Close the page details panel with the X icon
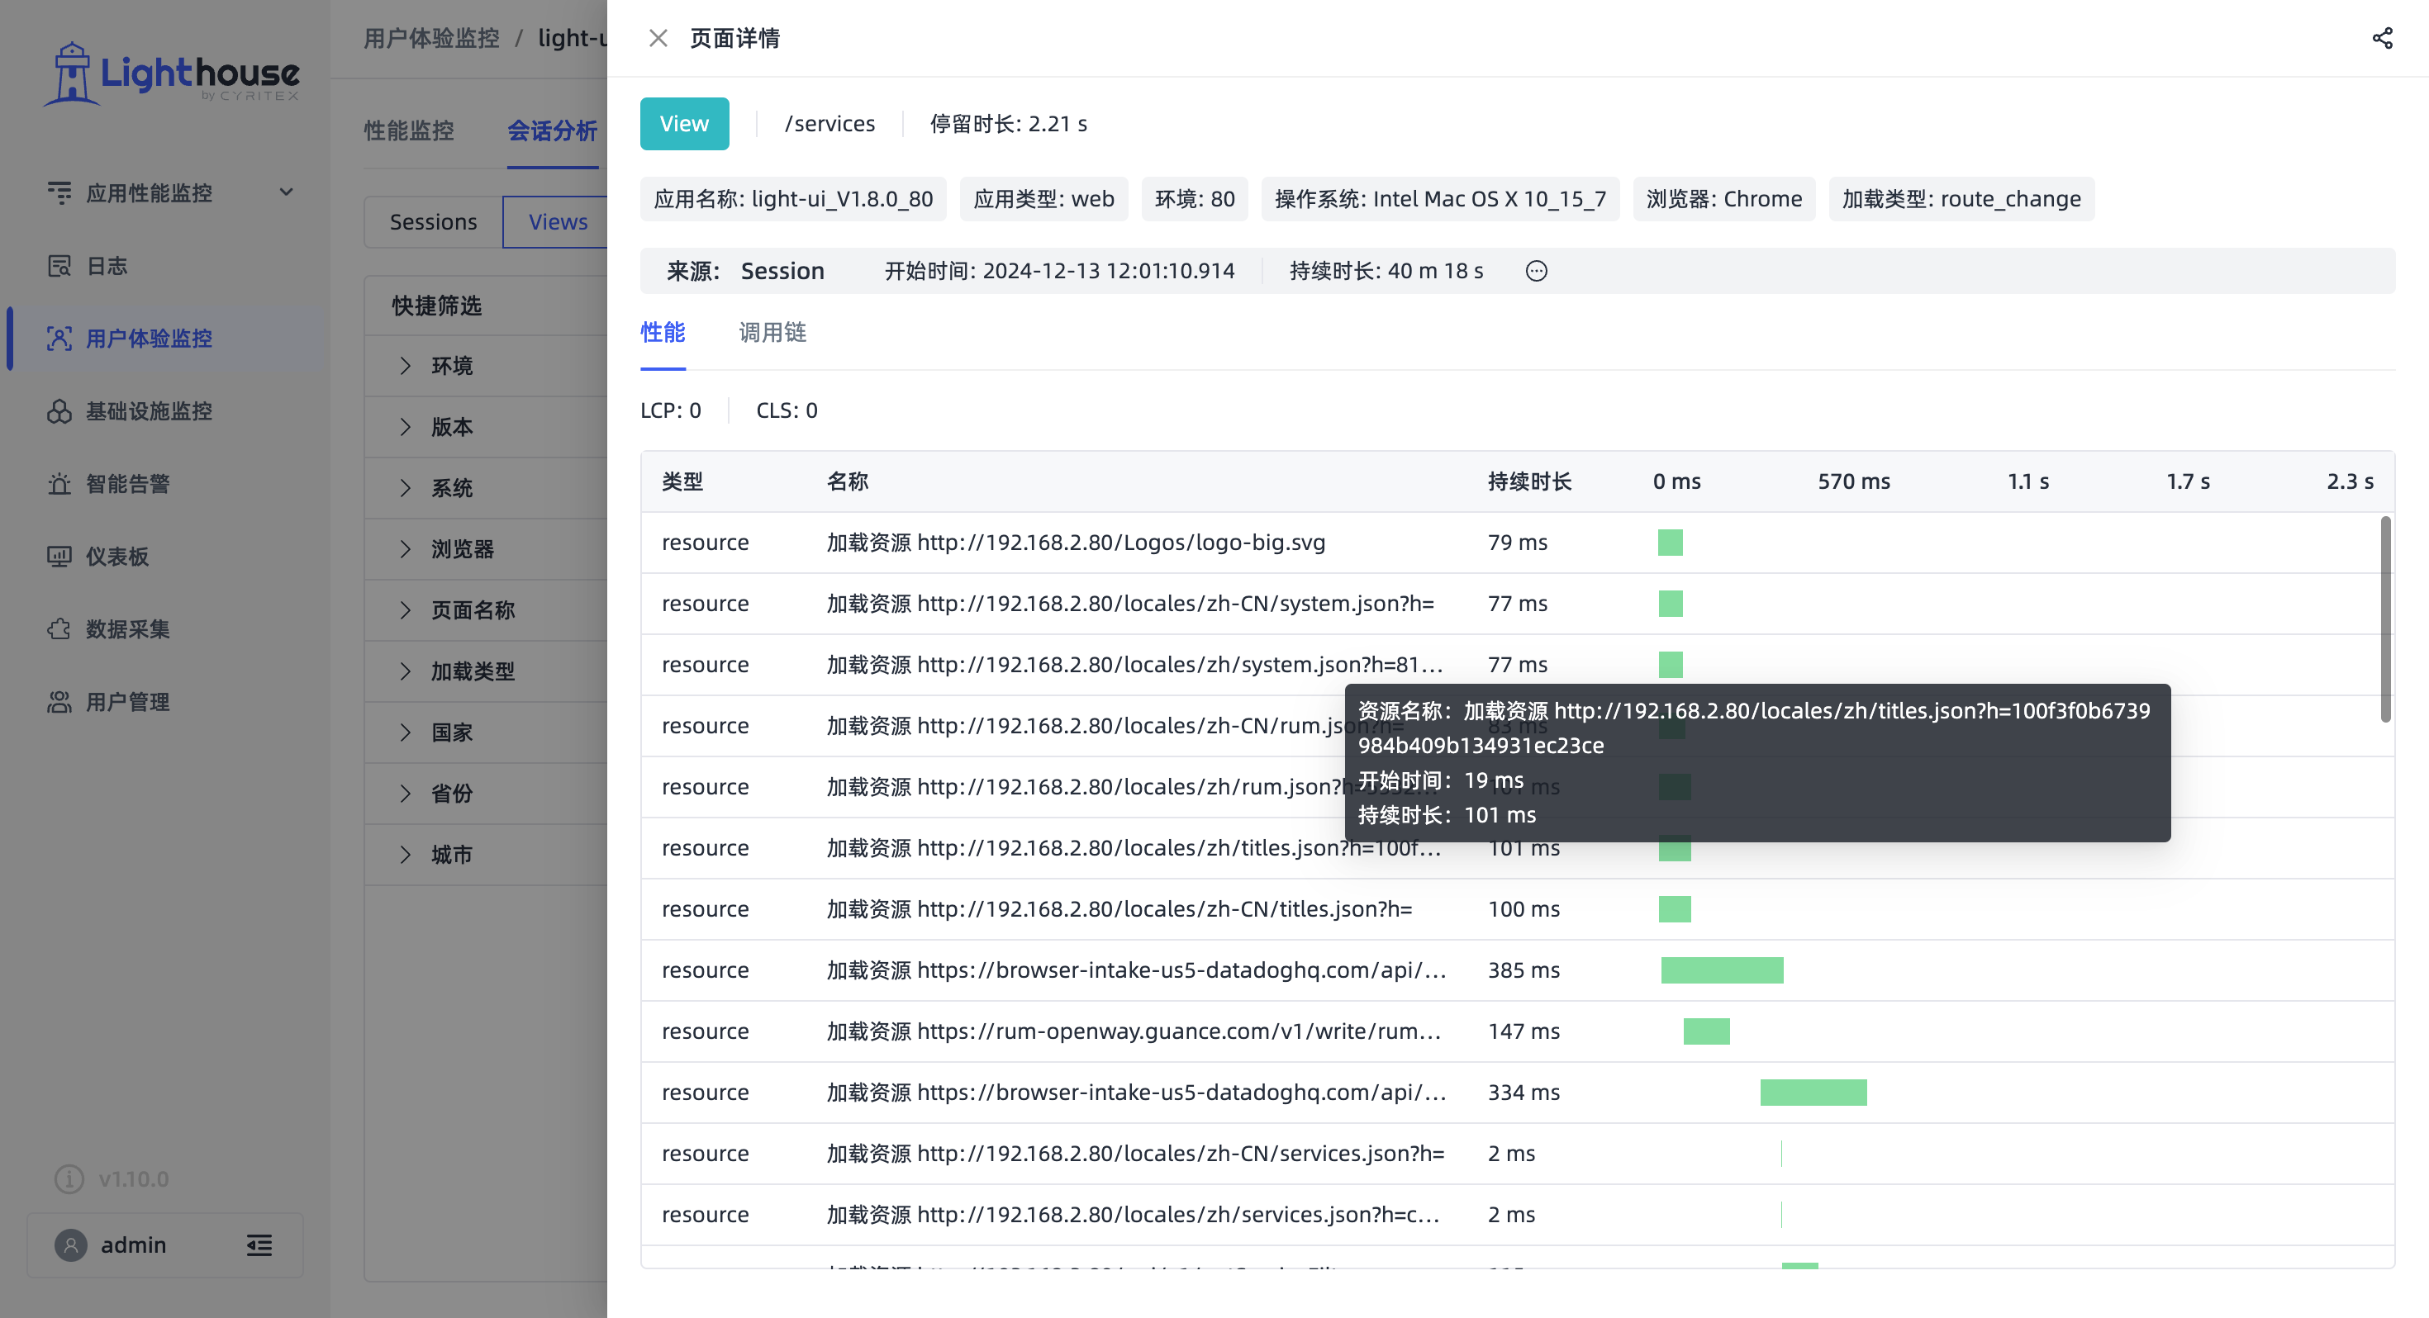The width and height of the screenshot is (2429, 1318). (x=658, y=39)
